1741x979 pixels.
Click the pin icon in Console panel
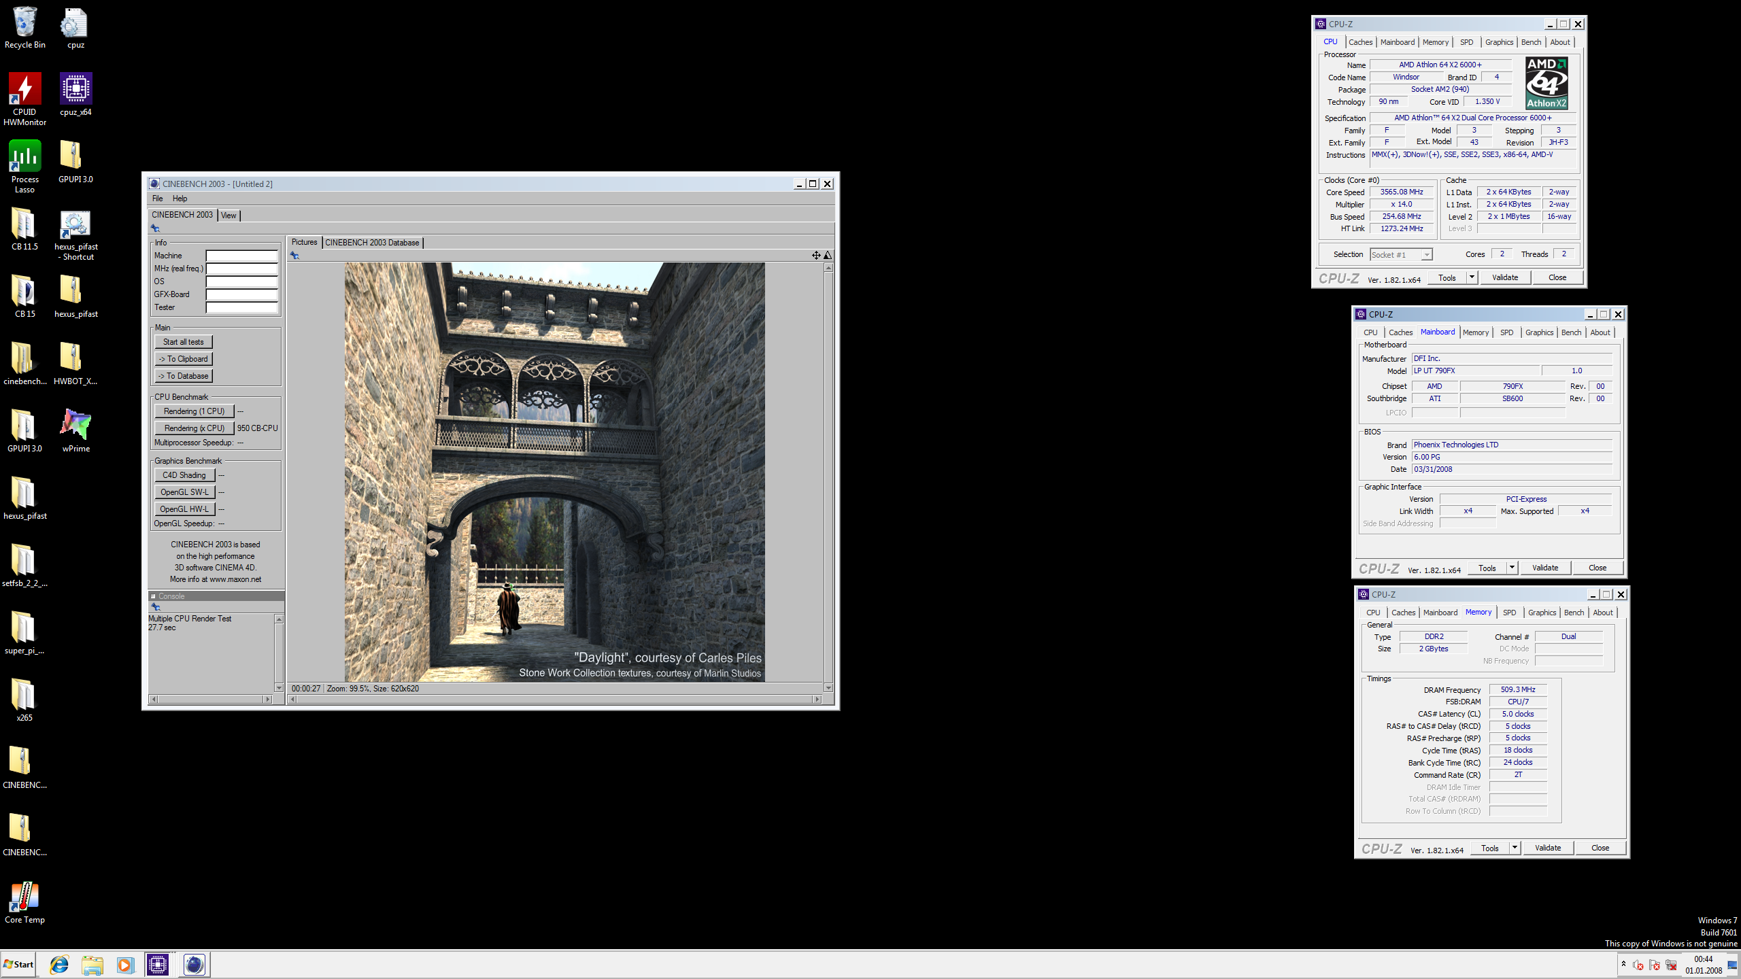[x=155, y=606]
